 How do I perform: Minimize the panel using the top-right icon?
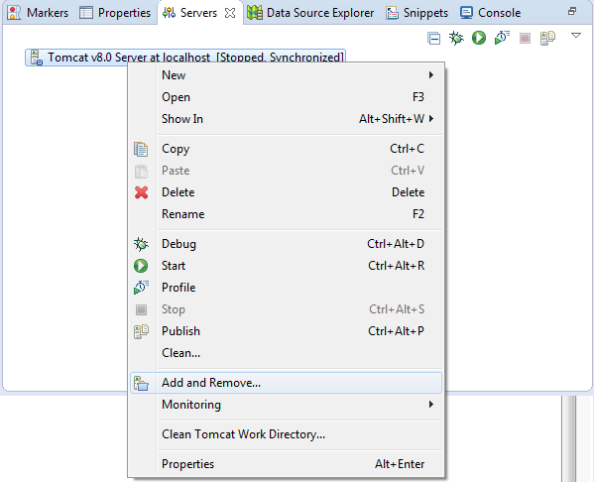coord(572,11)
